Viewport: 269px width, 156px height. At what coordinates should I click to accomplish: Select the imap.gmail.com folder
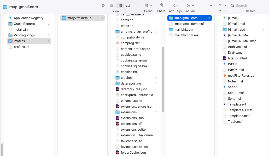190,18
